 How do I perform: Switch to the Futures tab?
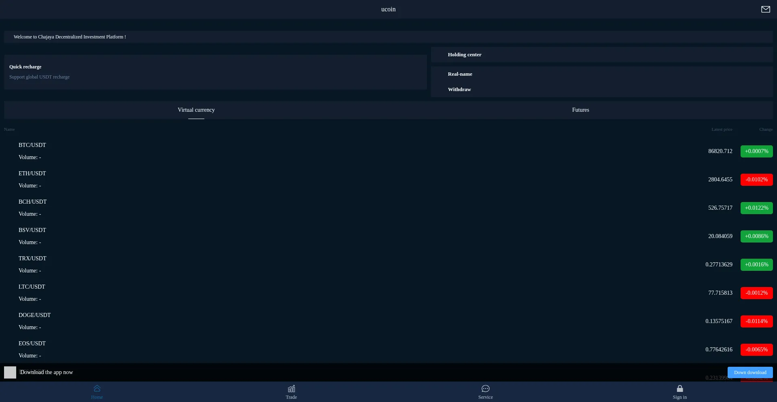coord(580,110)
